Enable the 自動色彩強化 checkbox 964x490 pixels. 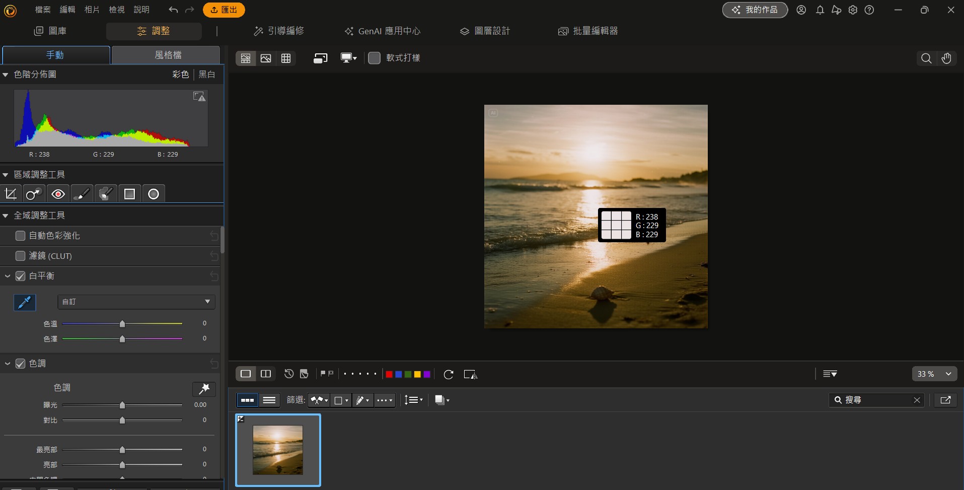(21, 236)
